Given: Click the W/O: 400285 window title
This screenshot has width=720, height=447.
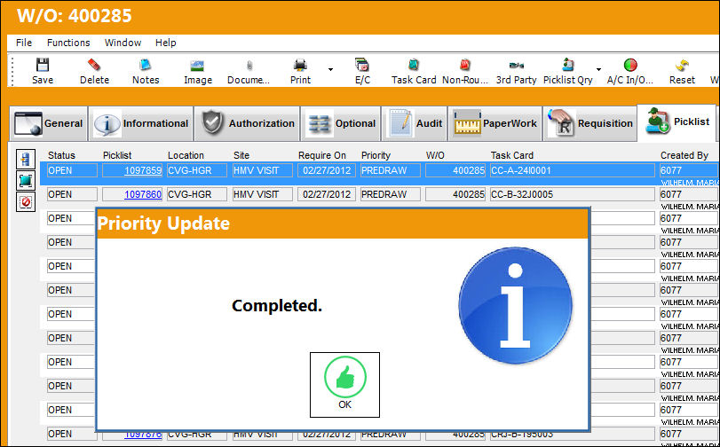Looking at the screenshot, I should coord(75,16).
